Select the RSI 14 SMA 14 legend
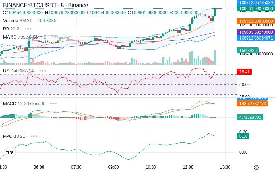Image resolution: width=276 pixels, height=172 pixels. [x=19, y=71]
